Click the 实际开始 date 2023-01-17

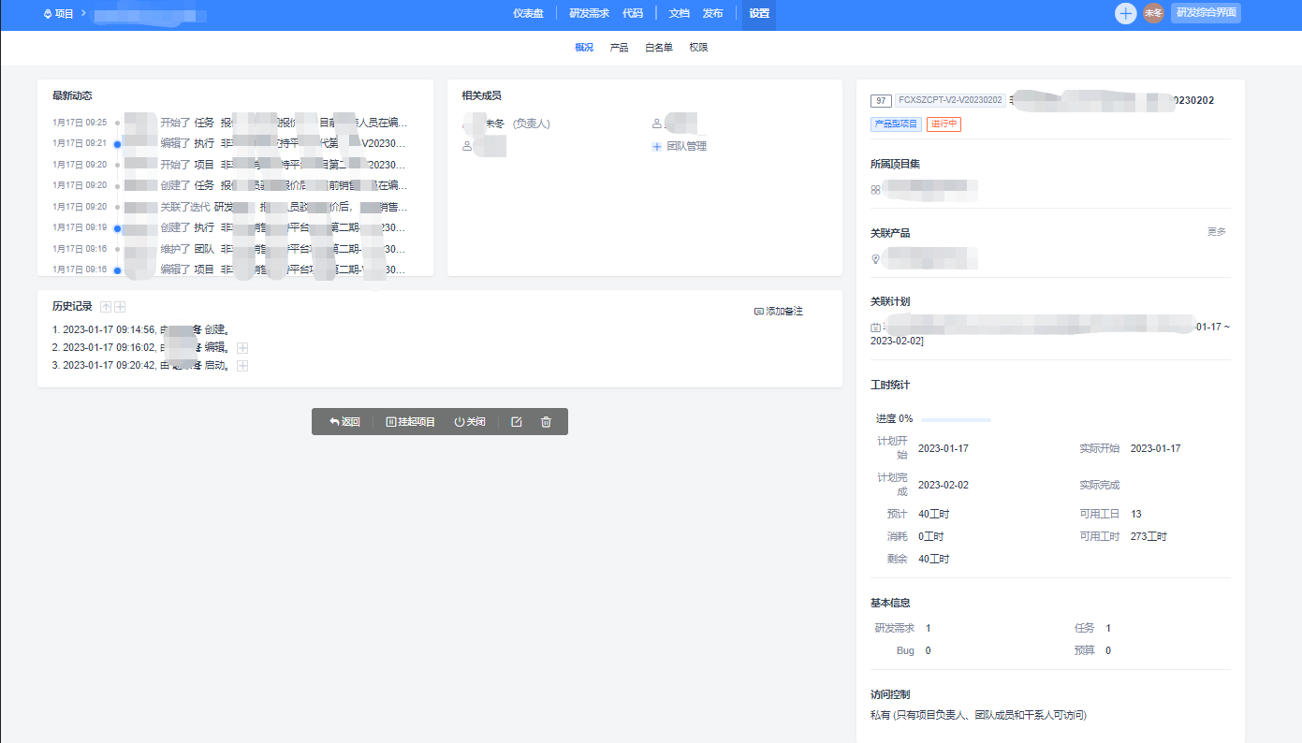(1156, 449)
